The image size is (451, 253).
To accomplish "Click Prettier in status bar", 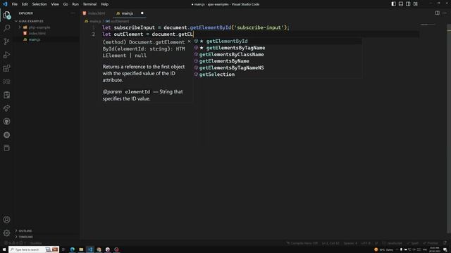I will coord(431,243).
